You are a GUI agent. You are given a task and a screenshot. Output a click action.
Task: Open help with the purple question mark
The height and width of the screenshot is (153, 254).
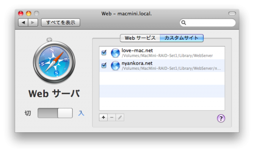tap(221, 118)
